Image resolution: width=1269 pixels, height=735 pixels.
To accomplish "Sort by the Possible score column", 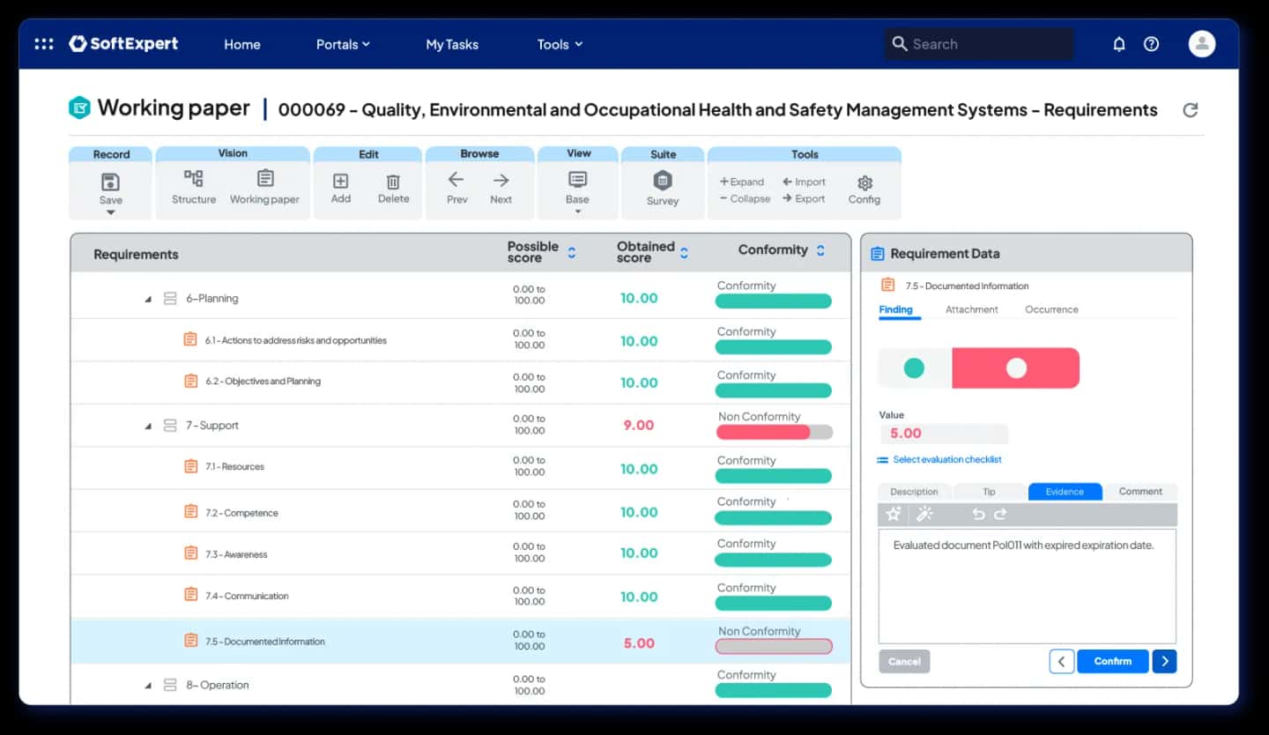I will pos(571,252).
